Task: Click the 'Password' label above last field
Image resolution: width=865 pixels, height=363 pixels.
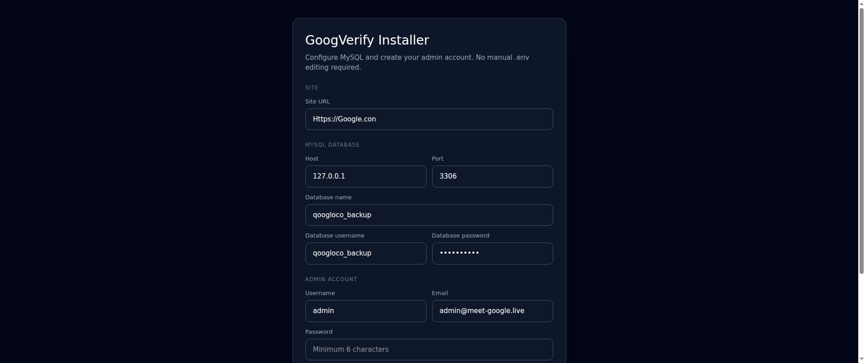Action: [x=319, y=332]
